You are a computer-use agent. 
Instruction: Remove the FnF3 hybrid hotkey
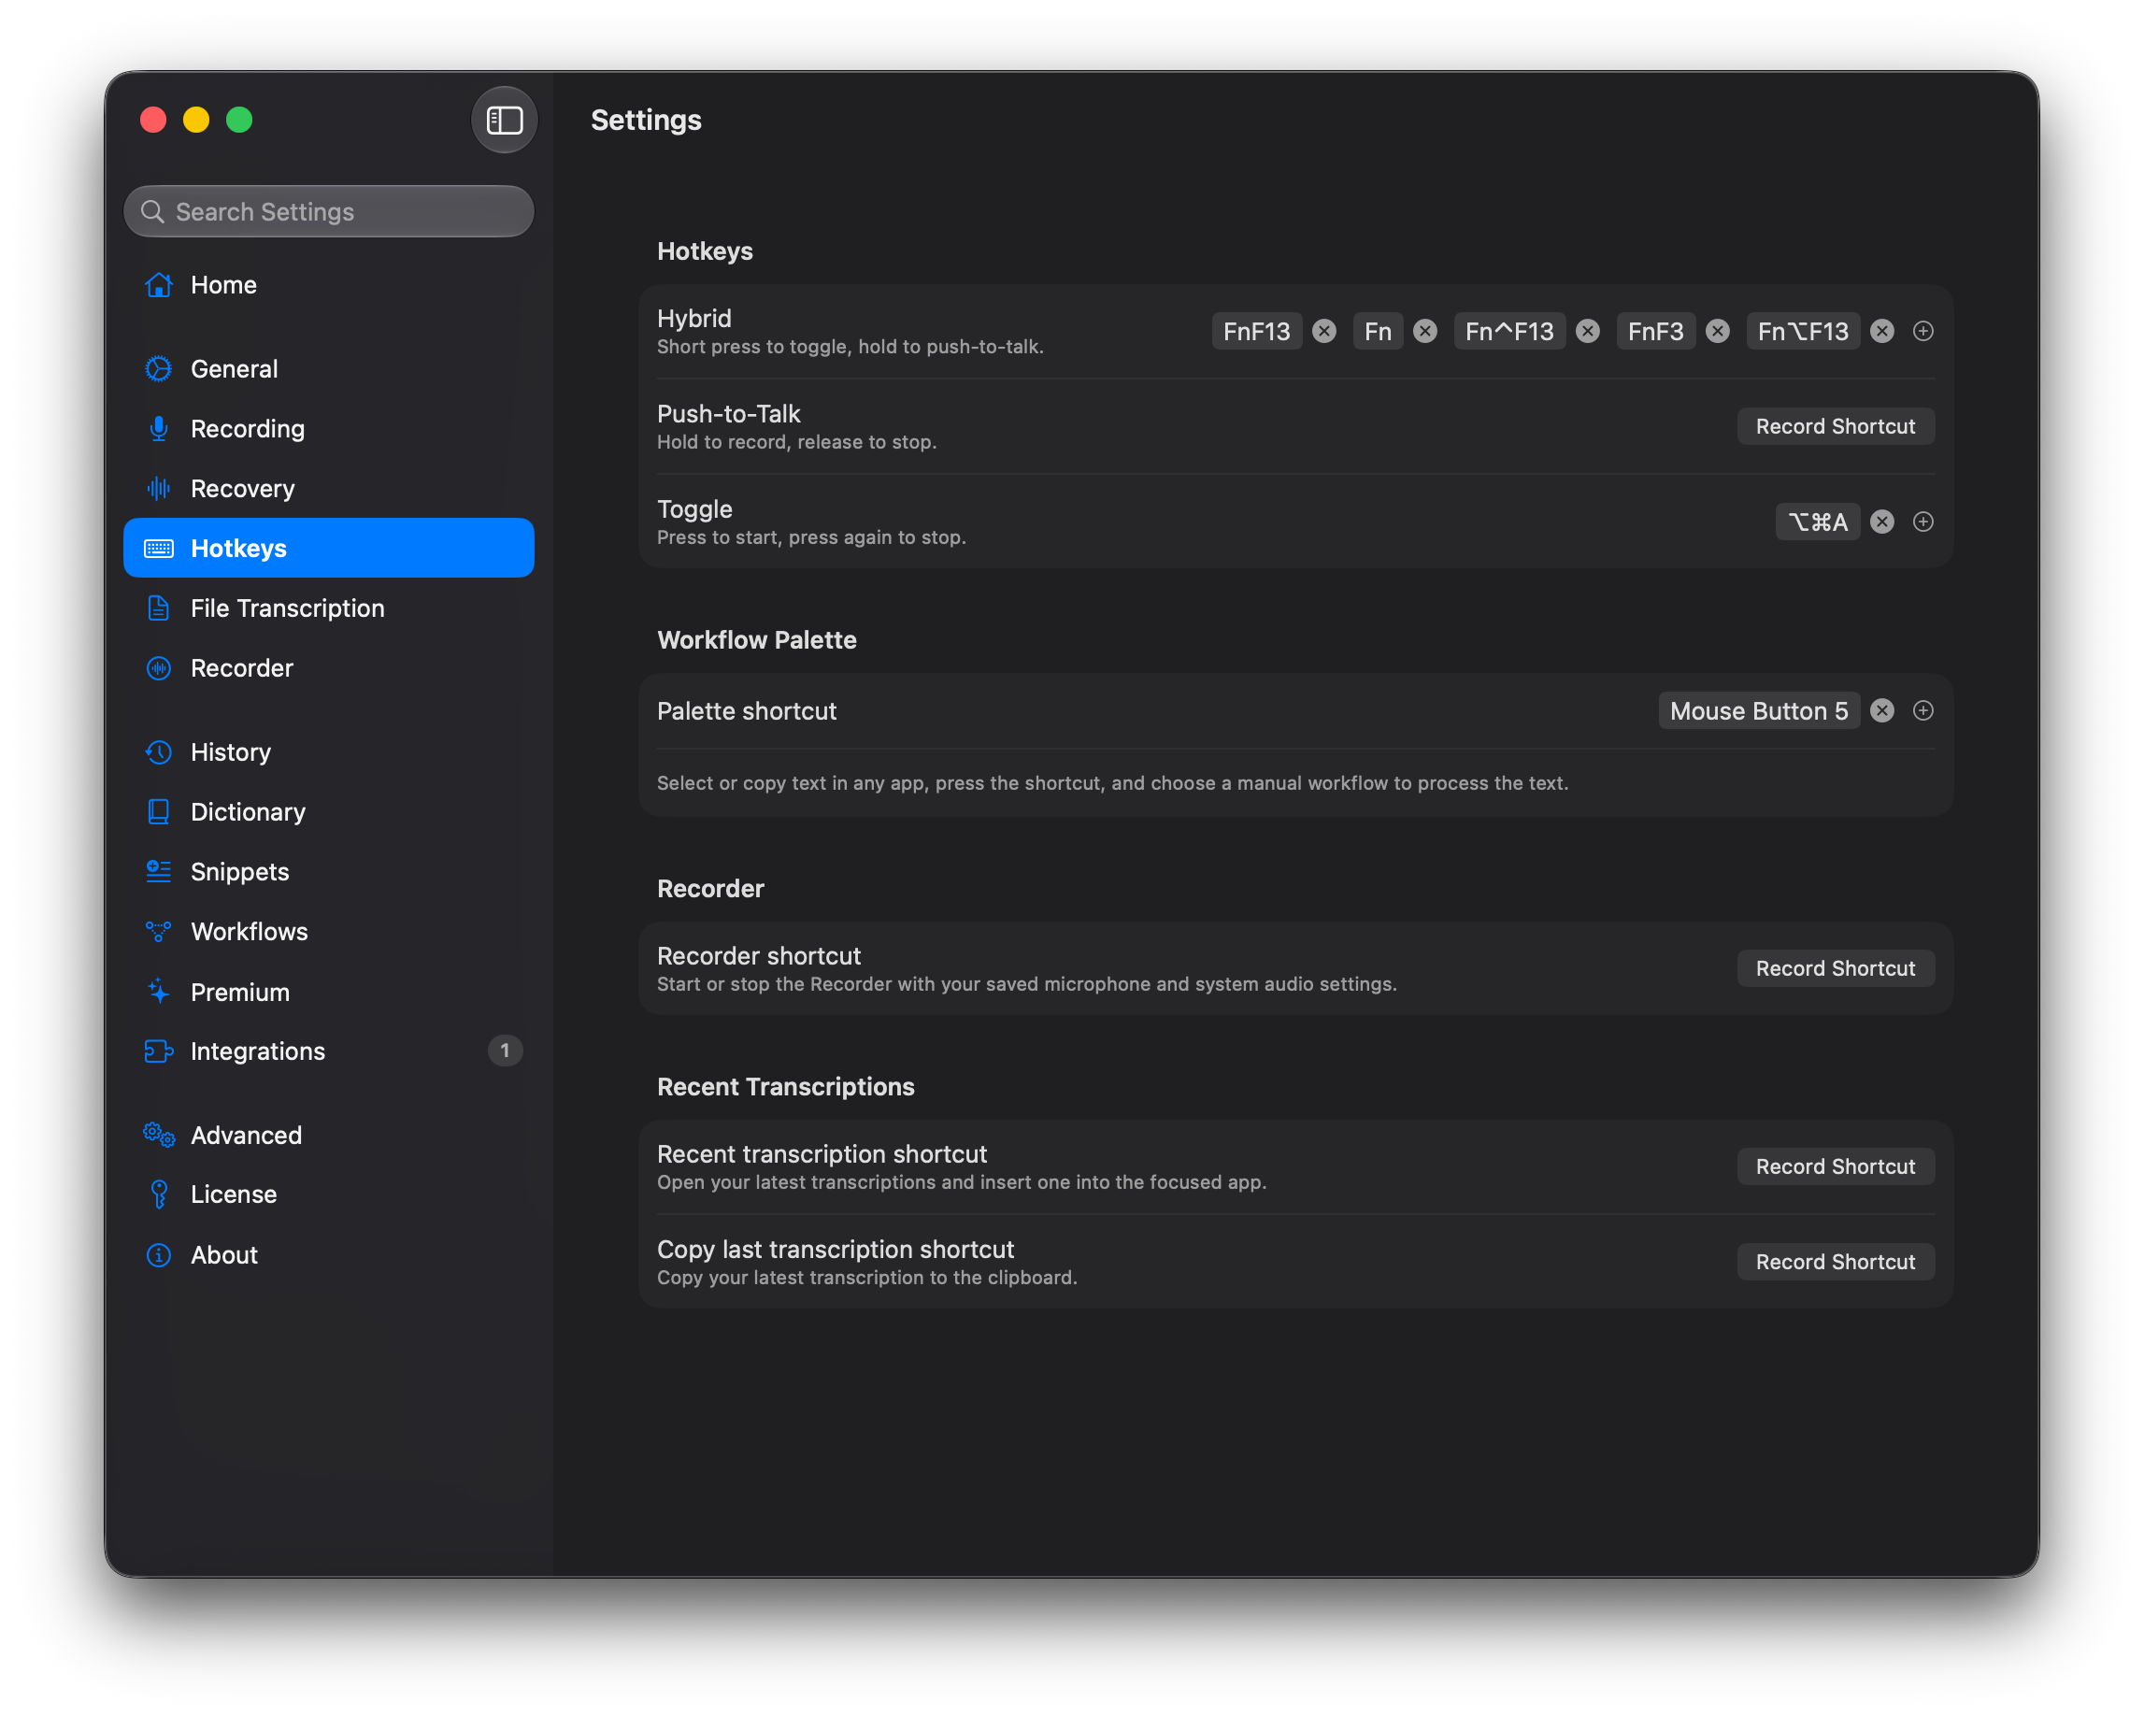pos(1718,331)
